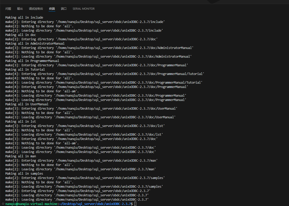The width and height of the screenshot is (289, 206).
Task: Click the nanqiu@nanqiu-virtual-machine prompt text
Action: 31,204
